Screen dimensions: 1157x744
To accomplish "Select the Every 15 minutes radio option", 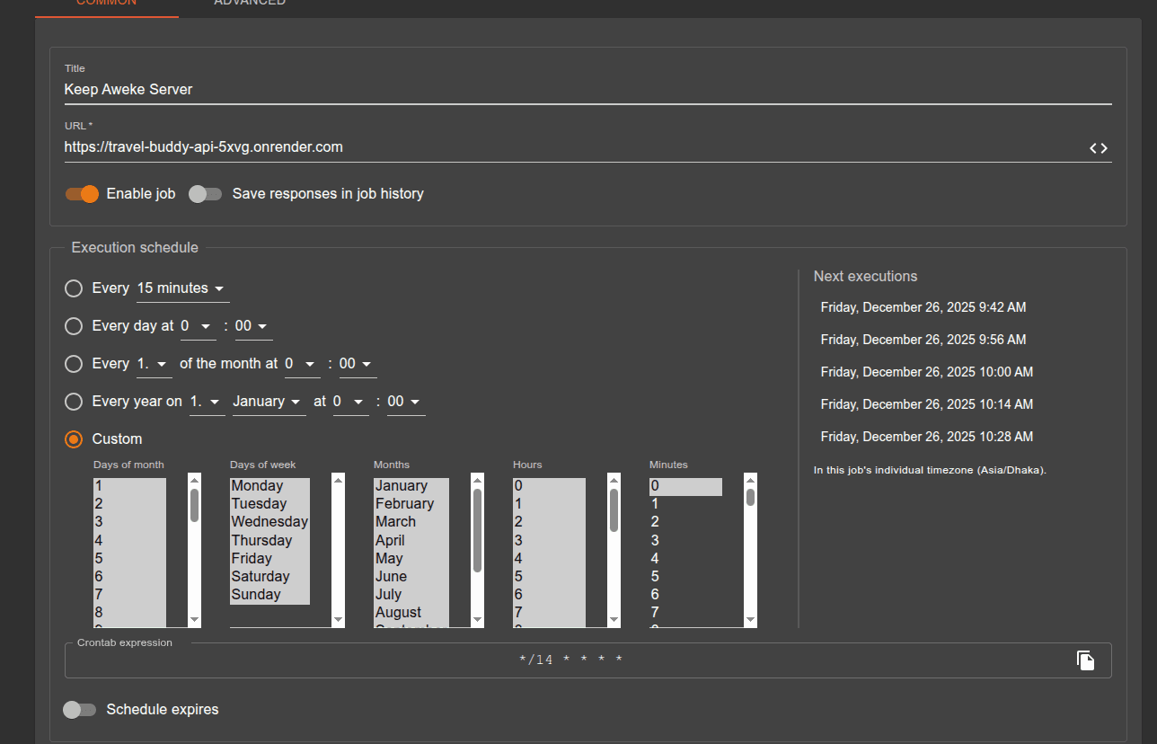I will (x=74, y=288).
